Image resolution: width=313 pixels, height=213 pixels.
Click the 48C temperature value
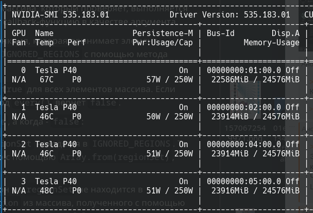(x=46, y=191)
